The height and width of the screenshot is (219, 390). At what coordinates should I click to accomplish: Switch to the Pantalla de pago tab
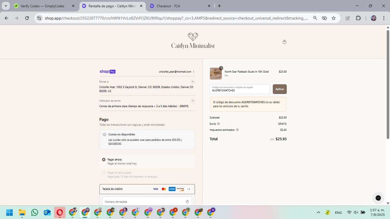point(112,6)
